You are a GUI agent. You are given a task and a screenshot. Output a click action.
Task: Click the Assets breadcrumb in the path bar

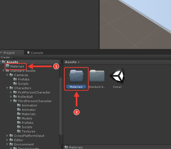(x=71, y=62)
